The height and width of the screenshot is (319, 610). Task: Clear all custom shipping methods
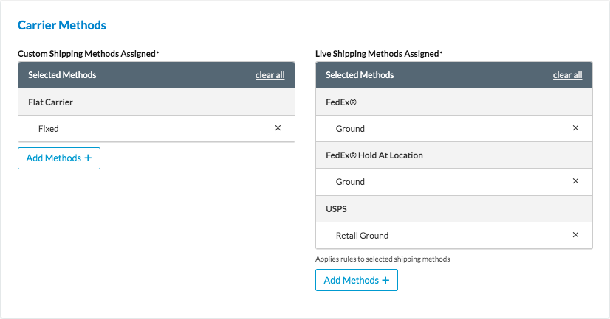click(x=270, y=75)
